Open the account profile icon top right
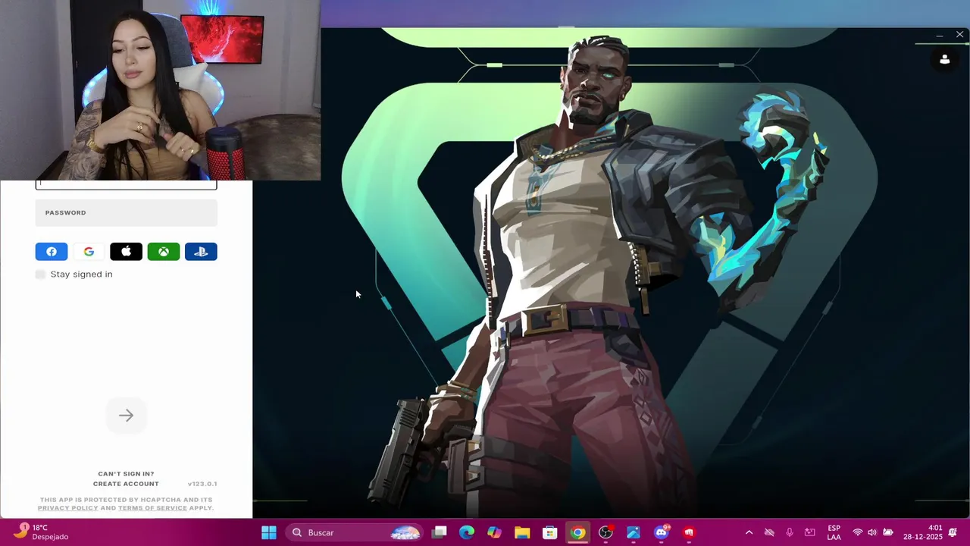970x546 pixels. (x=944, y=59)
